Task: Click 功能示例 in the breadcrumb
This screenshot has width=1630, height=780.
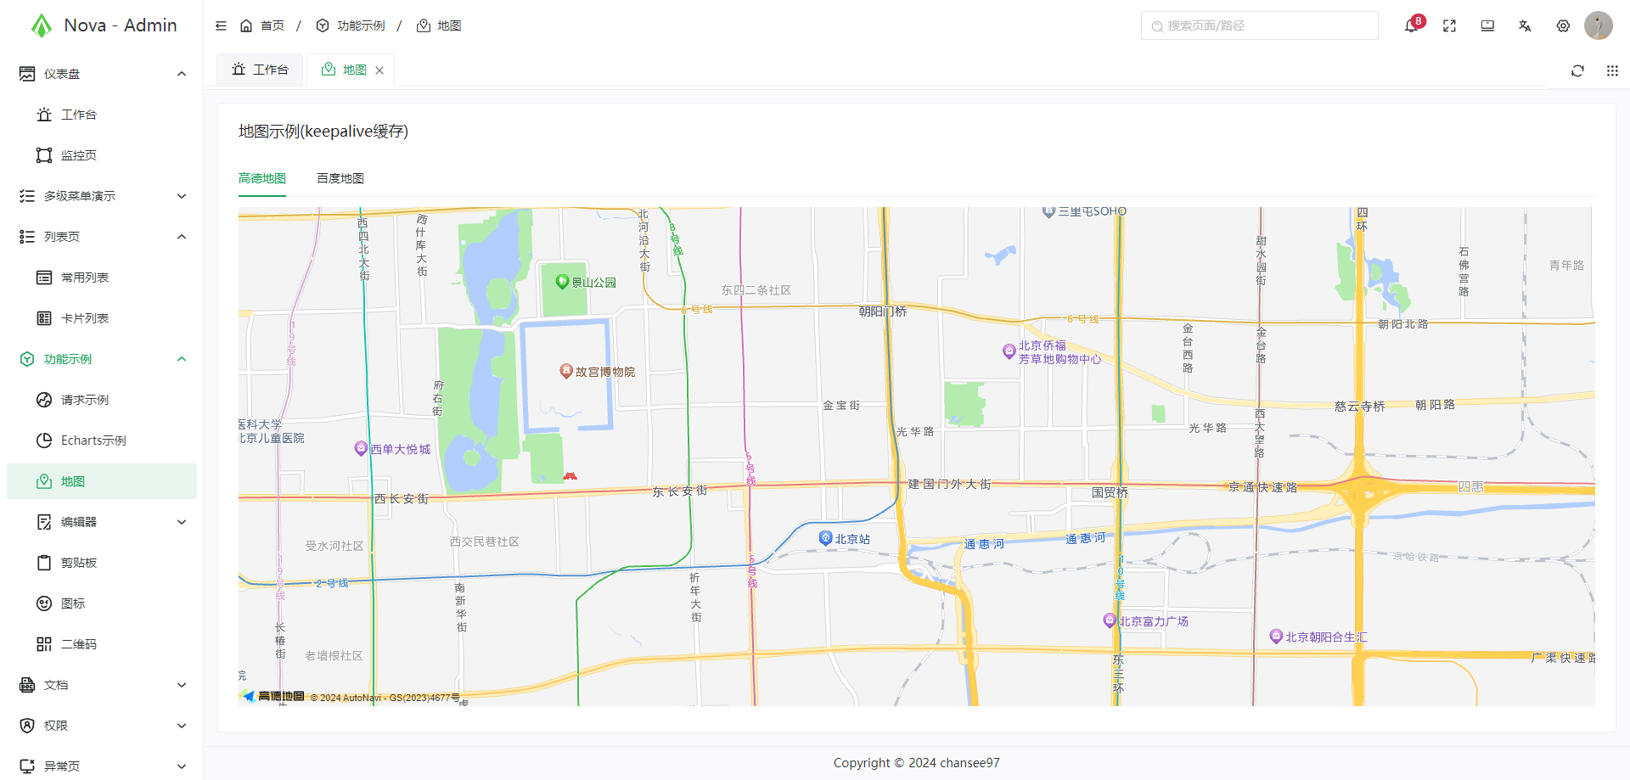Action: coord(361,25)
